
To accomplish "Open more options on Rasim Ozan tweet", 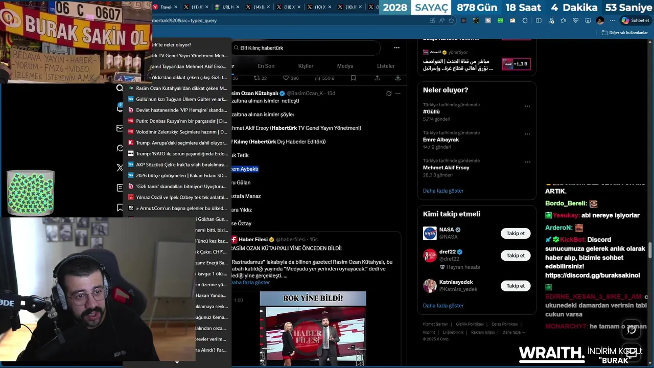I will point(398,94).
